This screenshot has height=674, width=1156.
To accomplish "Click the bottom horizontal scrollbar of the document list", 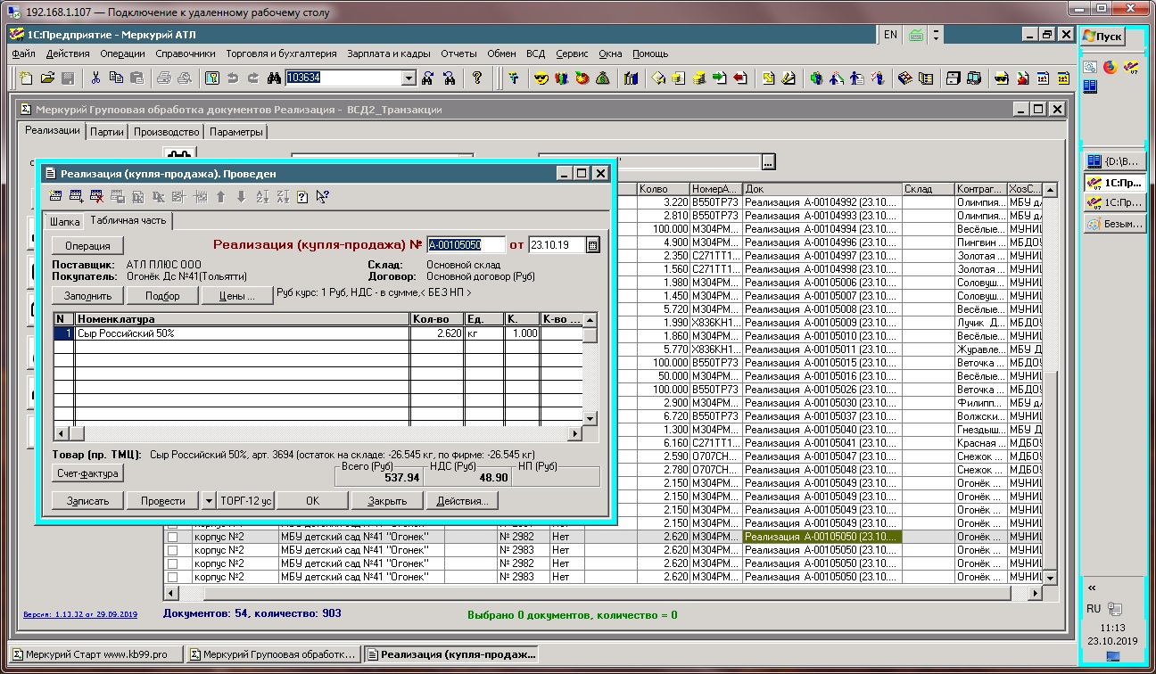I will point(602,593).
